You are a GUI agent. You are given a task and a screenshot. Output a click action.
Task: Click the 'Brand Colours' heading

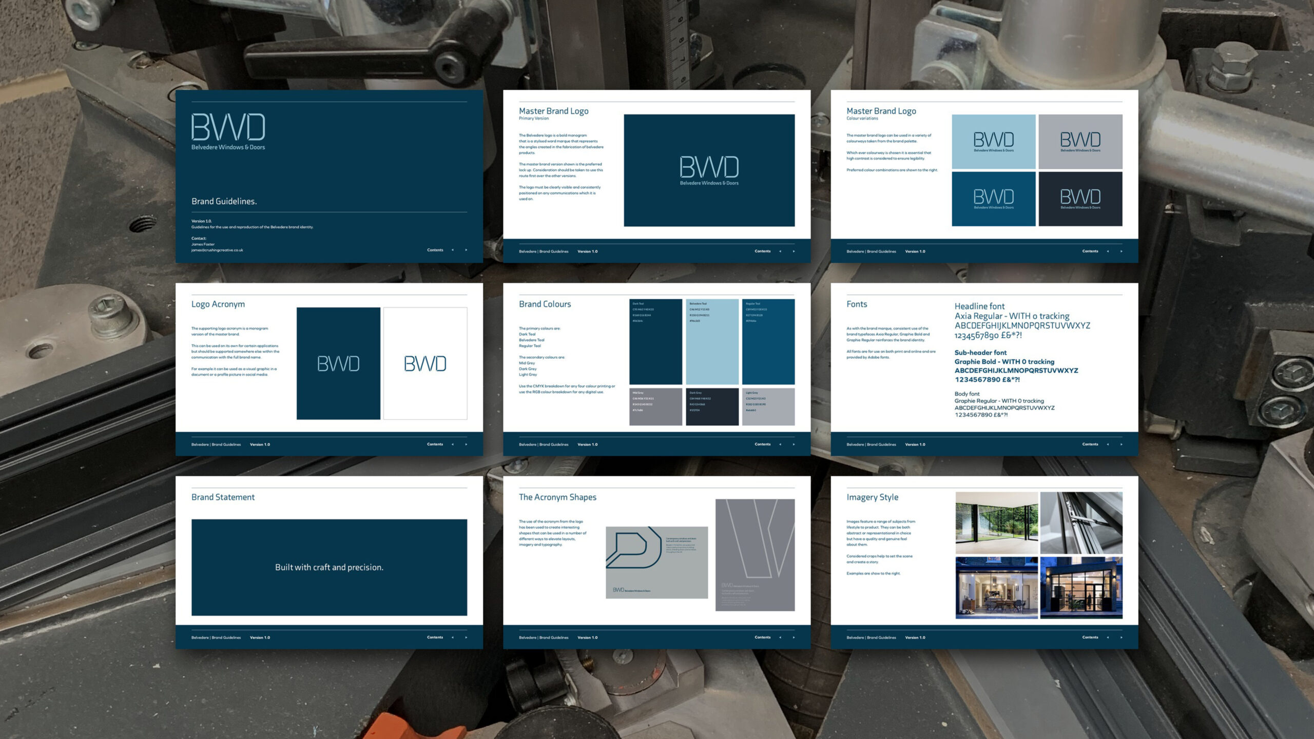tap(545, 304)
